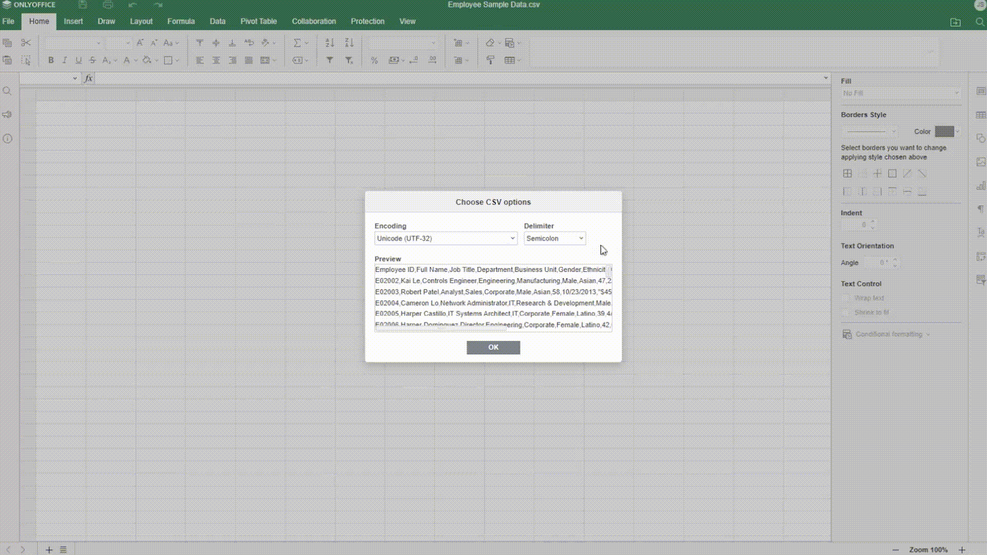Screen dimensions: 987x555
Task: Switch to the Collaboration tab
Action: [x=314, y=21]
